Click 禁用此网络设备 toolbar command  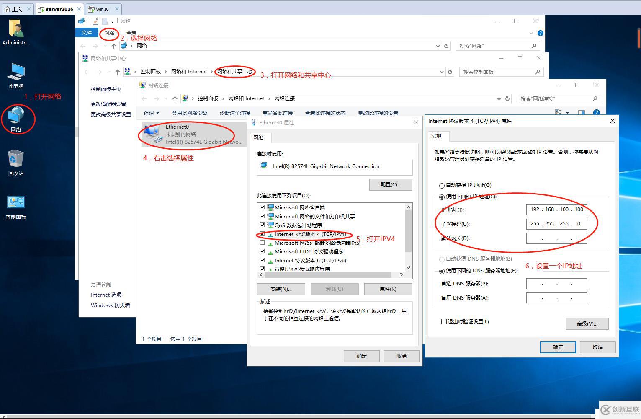coord(190,113)
